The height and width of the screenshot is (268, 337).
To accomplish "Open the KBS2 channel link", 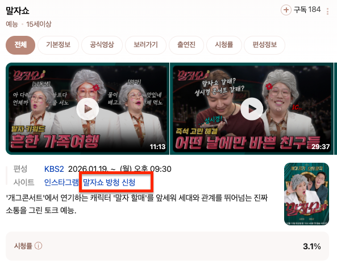I will click(x=54, y=169).
